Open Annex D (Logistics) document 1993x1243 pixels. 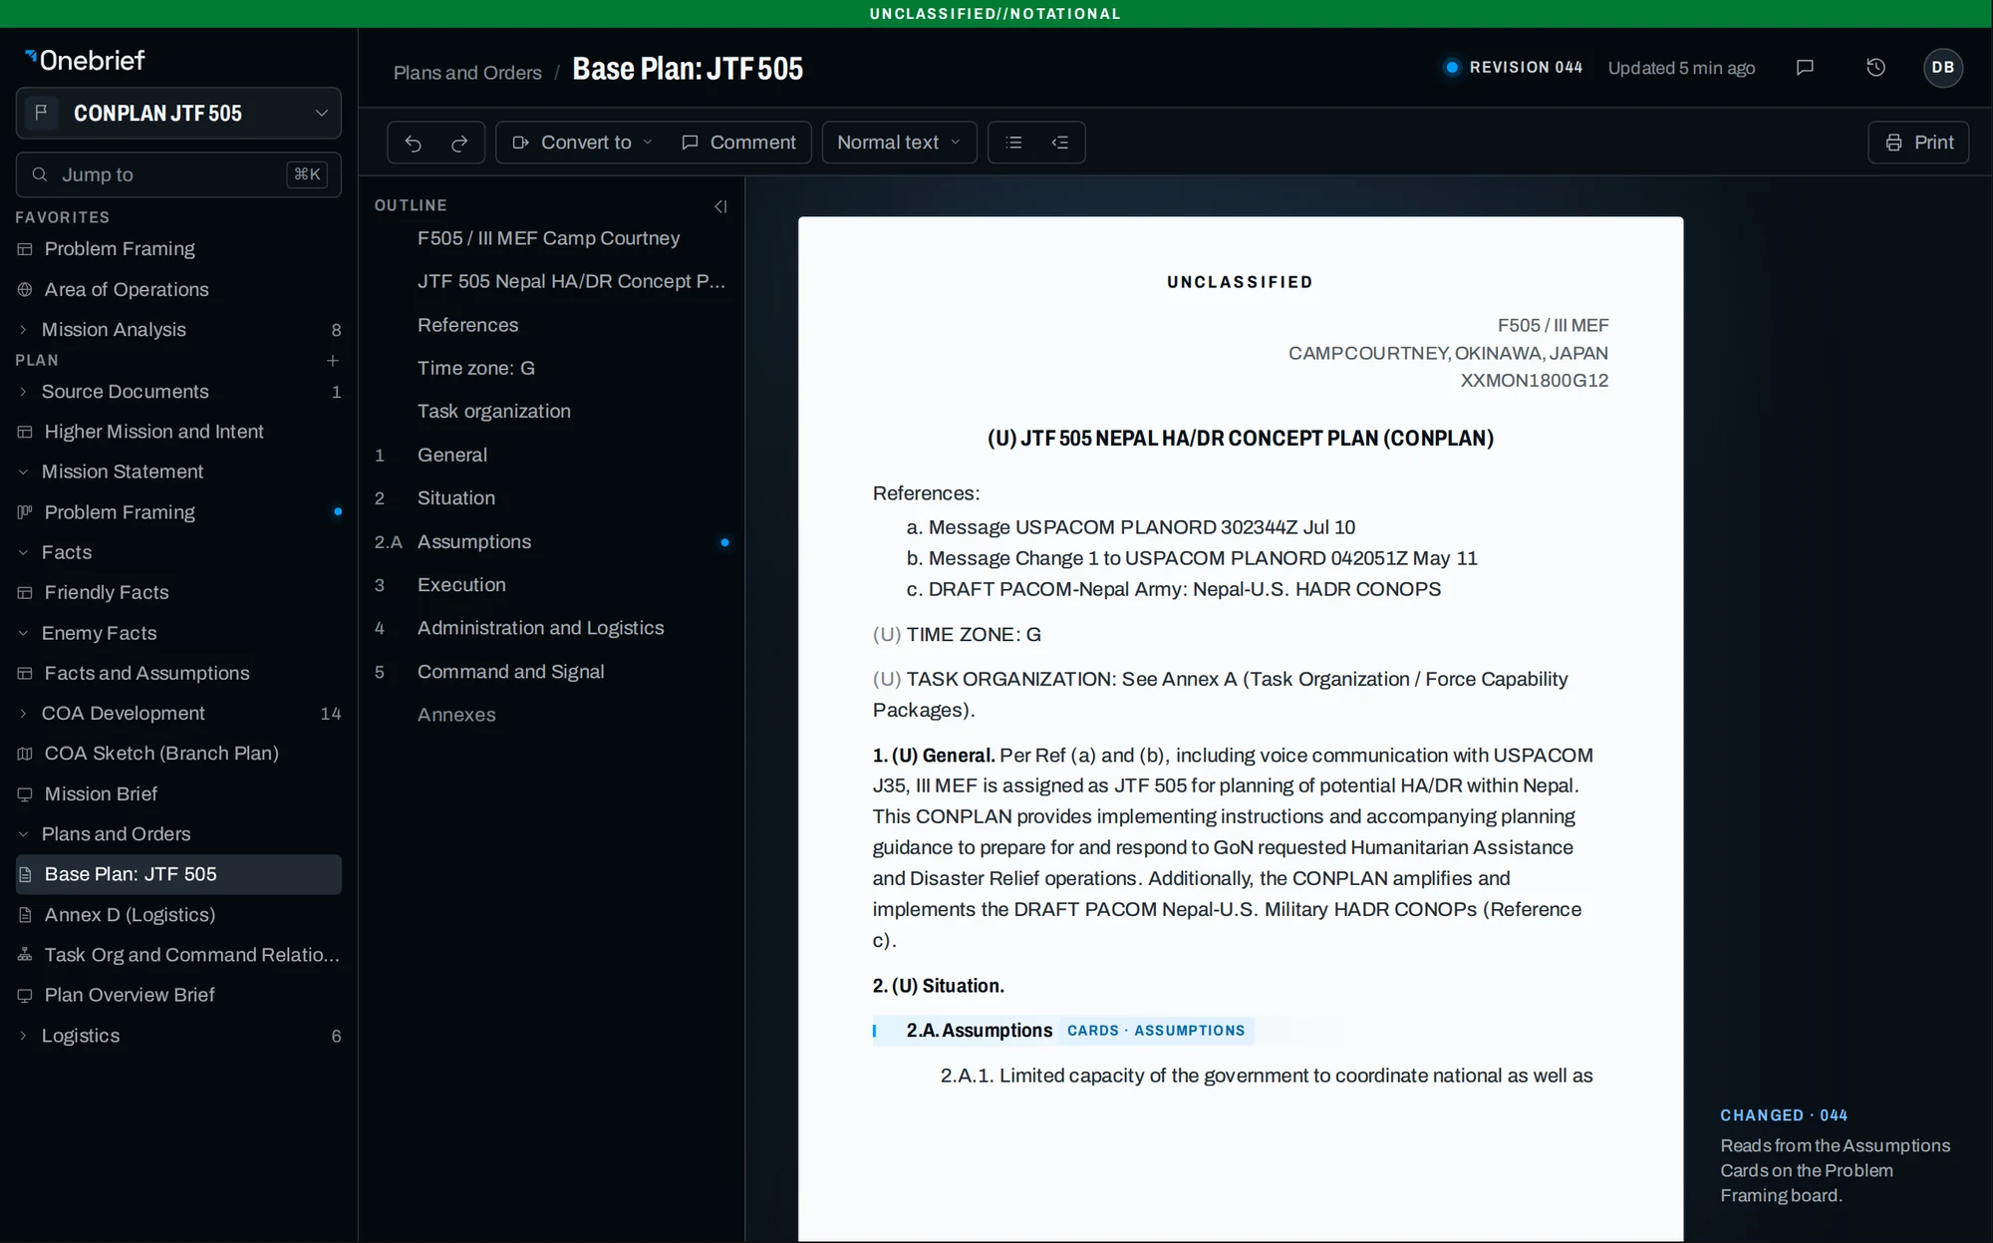[x=178, y=915]
